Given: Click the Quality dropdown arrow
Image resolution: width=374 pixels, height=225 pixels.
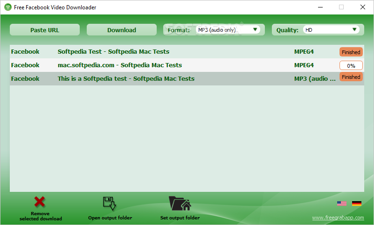Looking at the screenshot, I should (354, 29).
